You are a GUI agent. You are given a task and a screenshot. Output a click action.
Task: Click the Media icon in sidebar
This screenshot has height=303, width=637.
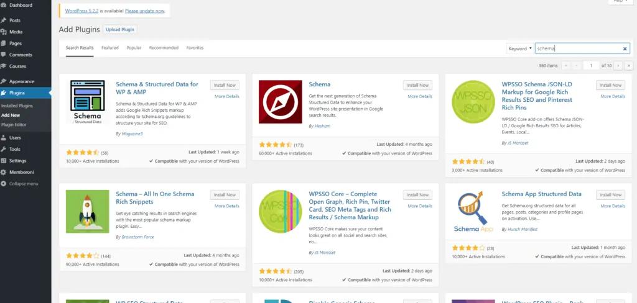(x=3, y=32)
